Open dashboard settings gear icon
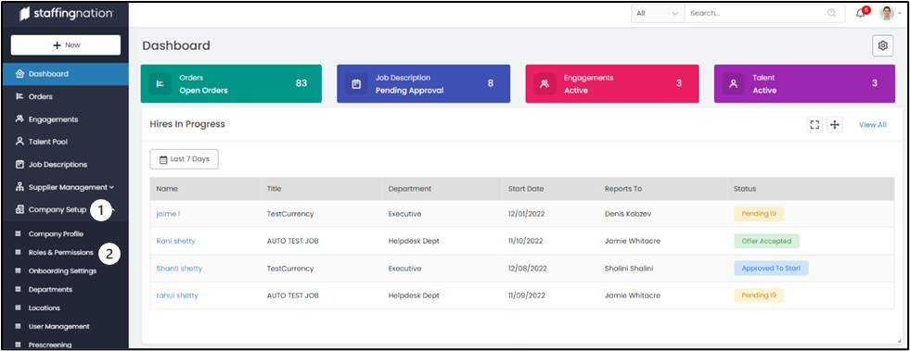This screenshot has width=910, height=351. pyautogui.click(x=883, y=45)
